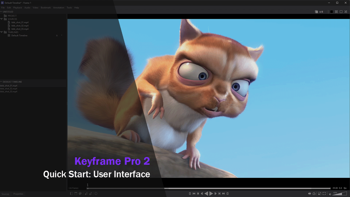
Task: Select bbb_shot_02.mp4 in Default Timeline list
Action: pos(9,89)
